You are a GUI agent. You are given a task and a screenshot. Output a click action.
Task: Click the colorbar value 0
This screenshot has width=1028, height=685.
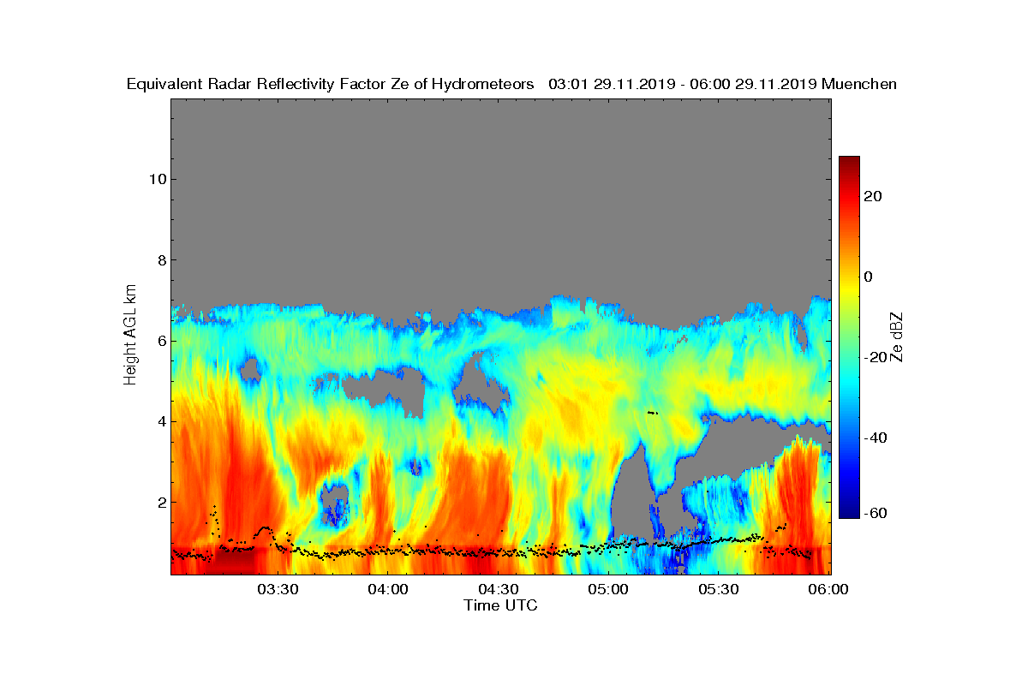point(870,277)
